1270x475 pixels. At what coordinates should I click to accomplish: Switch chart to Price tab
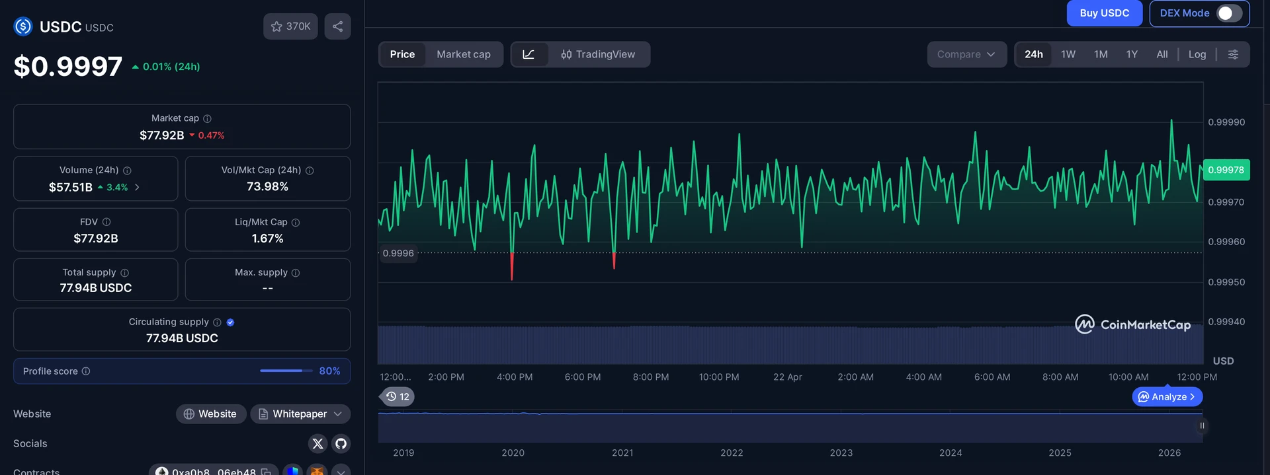click(x=402, y=54)
